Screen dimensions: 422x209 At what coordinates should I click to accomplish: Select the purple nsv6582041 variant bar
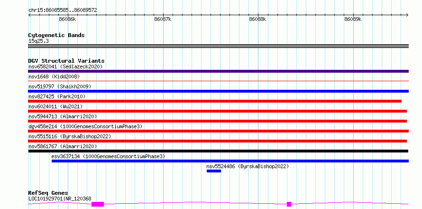tap(218, 71)
